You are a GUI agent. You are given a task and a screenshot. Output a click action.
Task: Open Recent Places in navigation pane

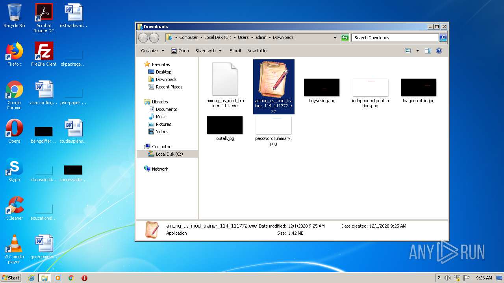click(x=165, y=87)
